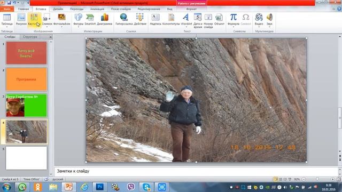Expand the Звук dropdown arrow
Screen dimensions: 342x192
pyautogui.click(x=269, y=27)
